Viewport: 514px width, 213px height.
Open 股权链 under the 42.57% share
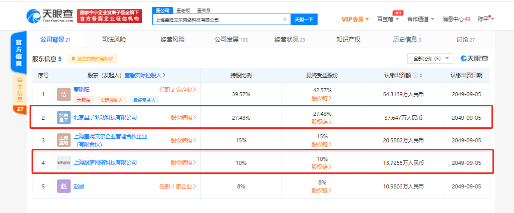click(322, 98)
